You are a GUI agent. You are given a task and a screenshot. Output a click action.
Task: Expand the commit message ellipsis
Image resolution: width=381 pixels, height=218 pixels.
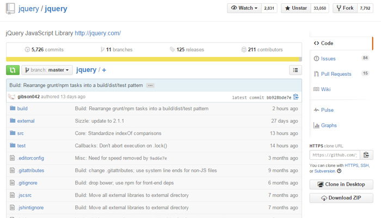pos(150,86)
